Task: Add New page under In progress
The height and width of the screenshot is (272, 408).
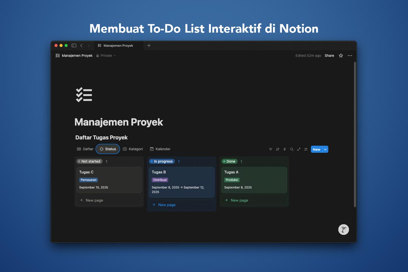Action: pyautogui.click(x=182, y=205)
